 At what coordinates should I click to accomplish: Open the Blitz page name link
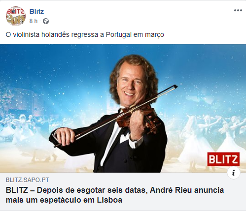click(36, 11)
